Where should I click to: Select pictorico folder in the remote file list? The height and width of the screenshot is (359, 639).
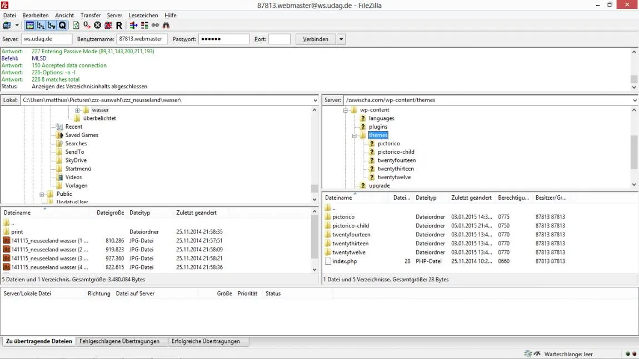(343, 217)
